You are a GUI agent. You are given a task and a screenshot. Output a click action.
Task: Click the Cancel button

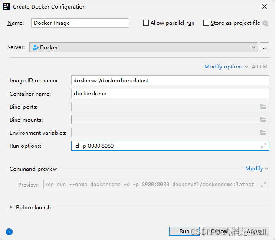(219, 231)
